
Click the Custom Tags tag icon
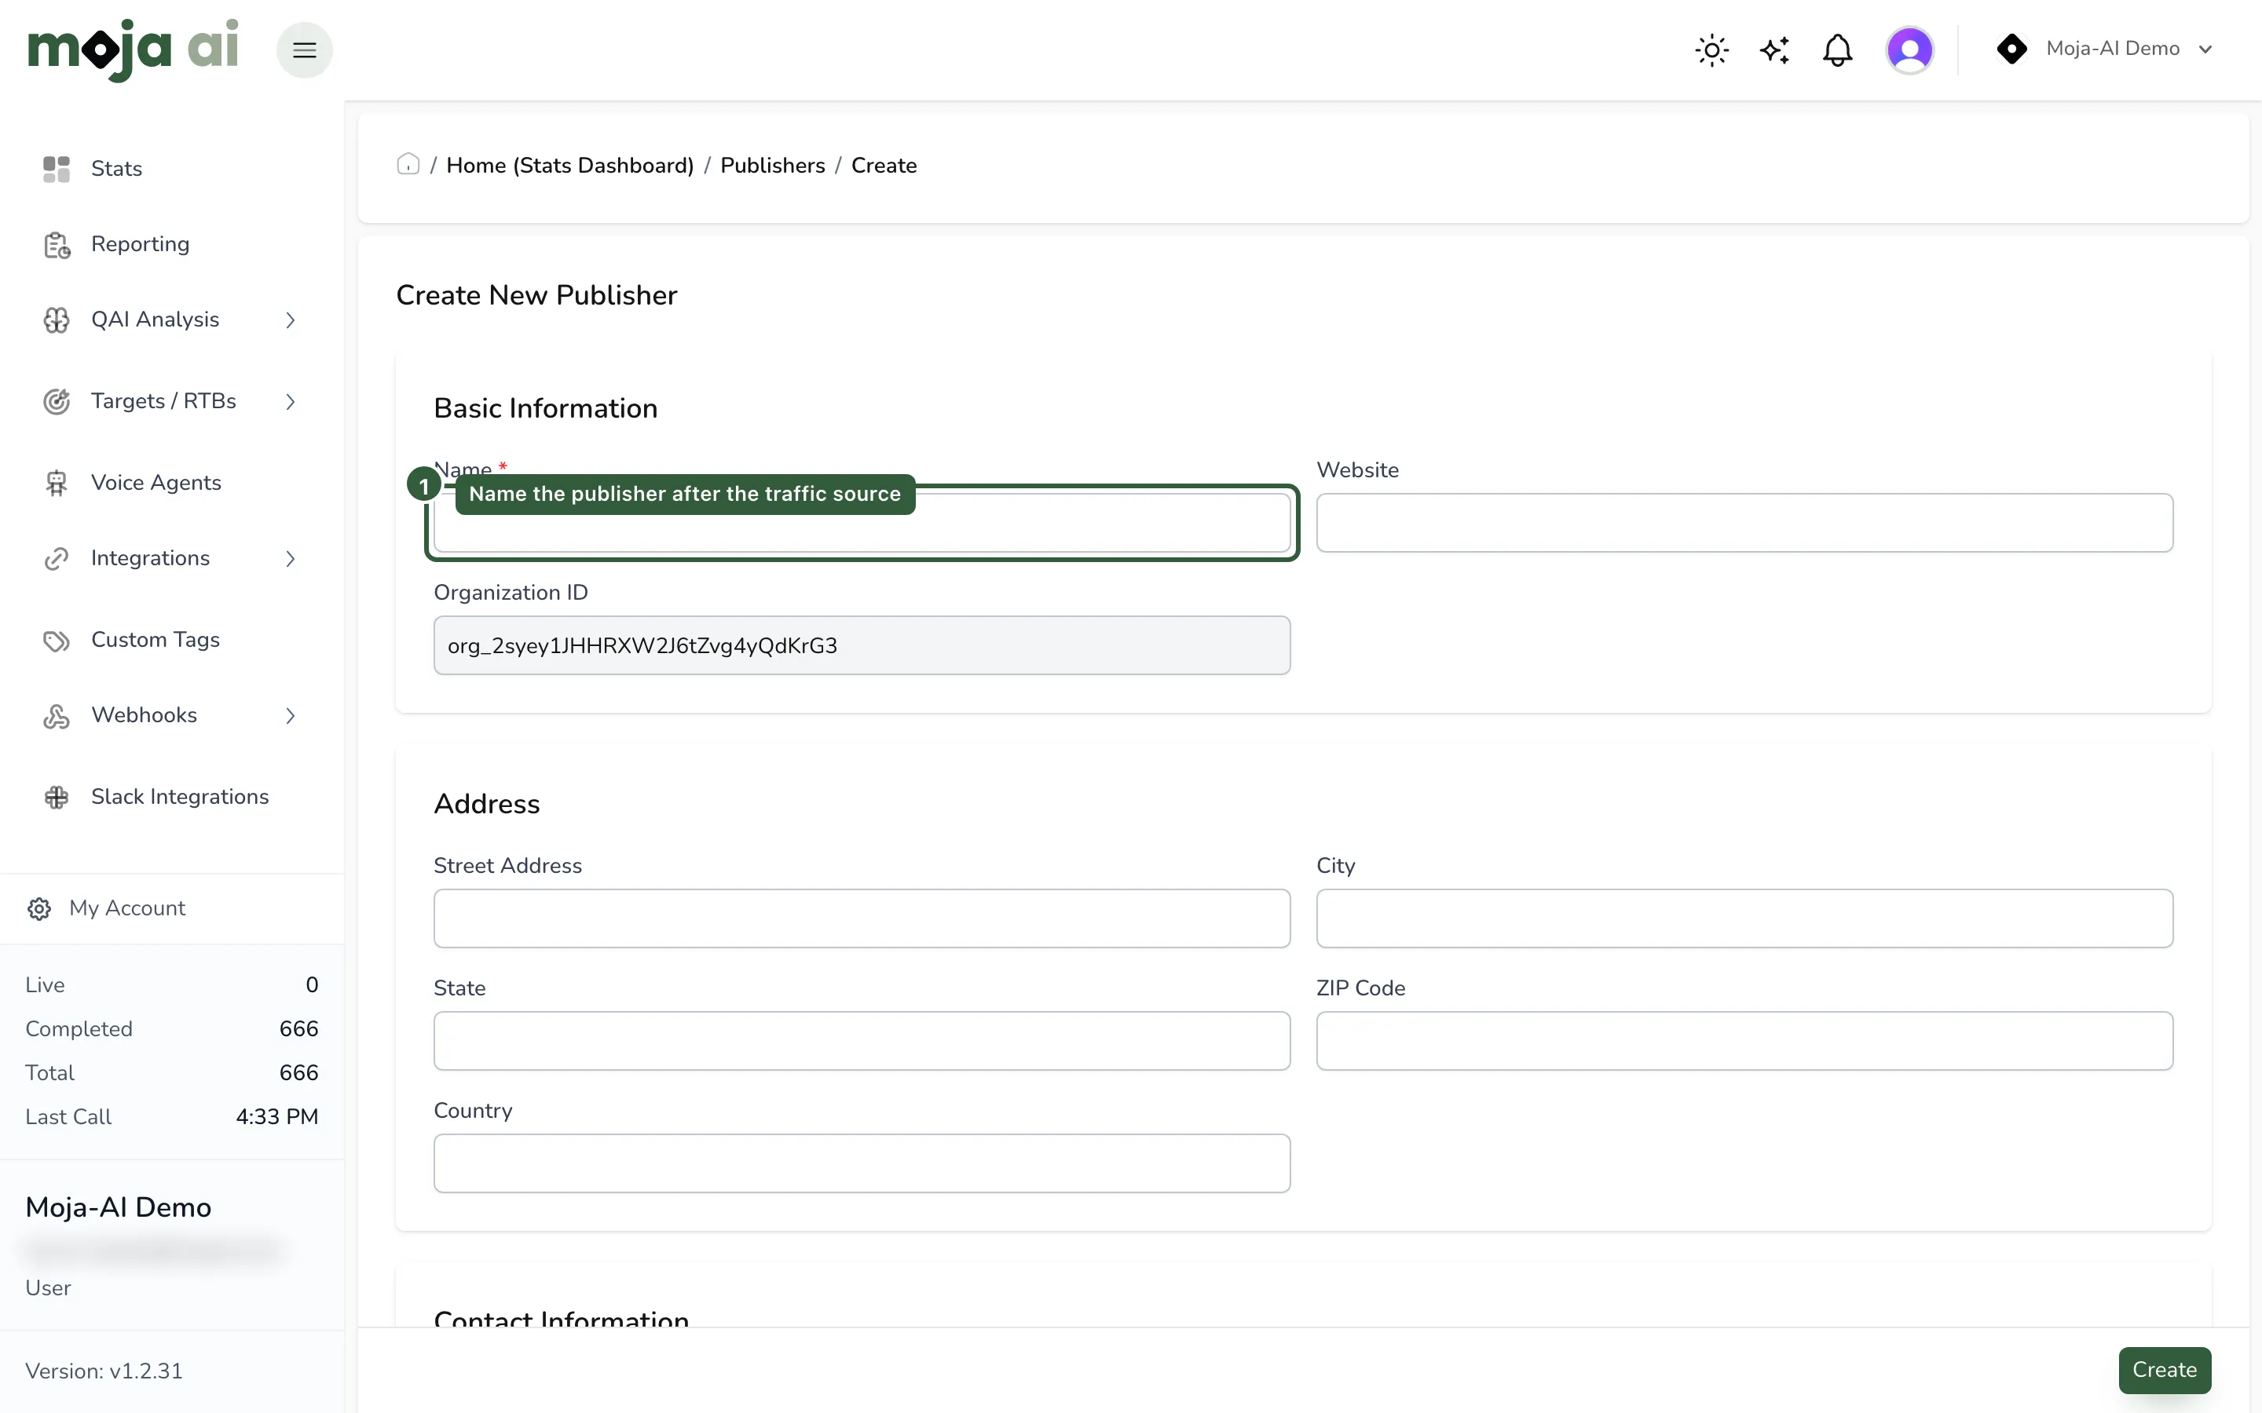(x=56, y=640)
